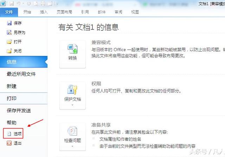The image size is (225, 157).
Task: Click the Options (选项) page icon
Action: pyautogui.click(x=9, y=134)
